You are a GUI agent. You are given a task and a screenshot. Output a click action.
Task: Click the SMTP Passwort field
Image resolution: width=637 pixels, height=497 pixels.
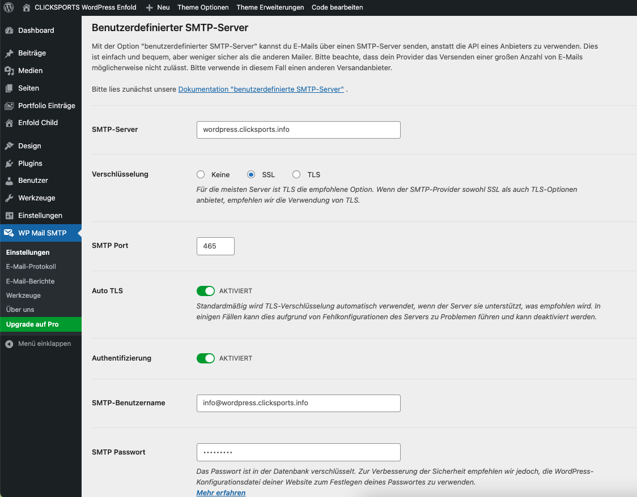298,452
